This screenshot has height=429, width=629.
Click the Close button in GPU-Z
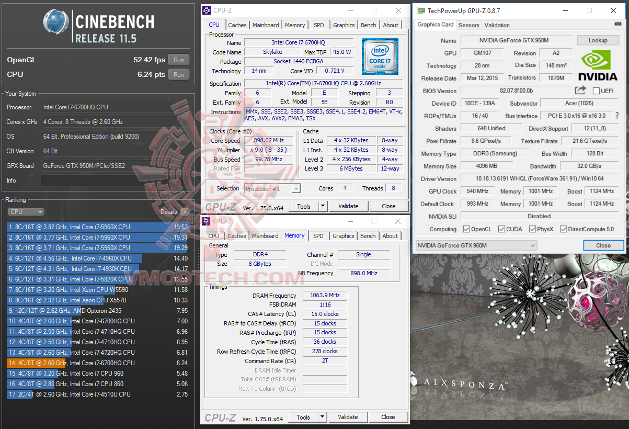(603, 245)
